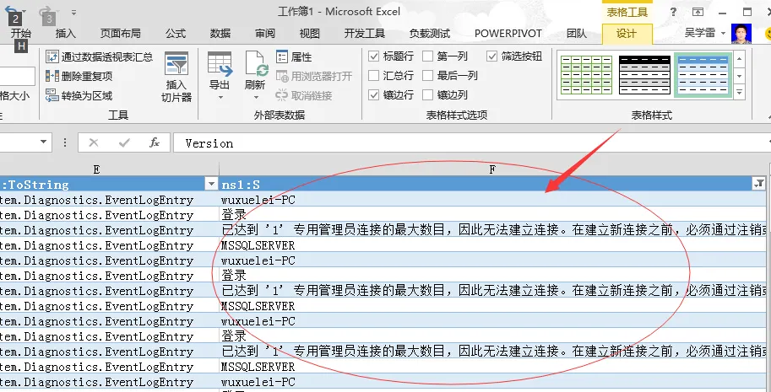This screenshot has height=392, width=771.
Task: Open the Load Test (负载测试) tab
Action: pos(430,34)
